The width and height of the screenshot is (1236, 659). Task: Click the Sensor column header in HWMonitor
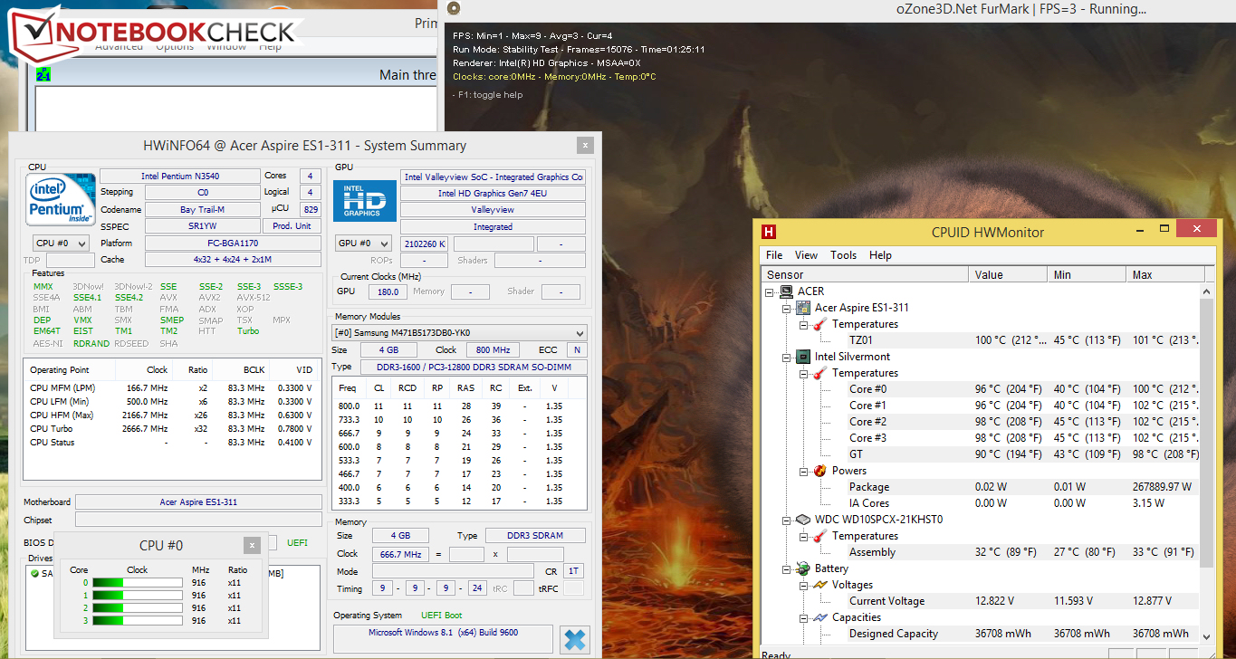coord(865,274)
